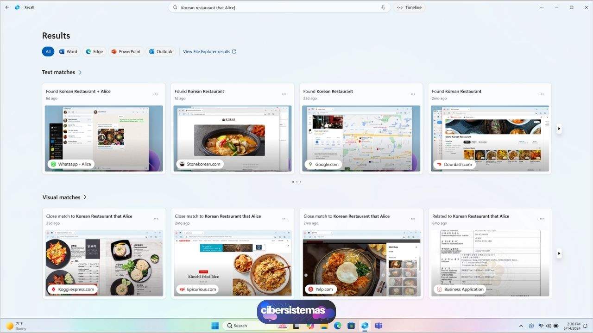Select the All filter
Viewport: 593px width, 333px height.
tap(48, 52)
